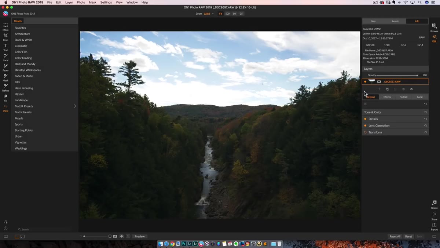Screen dimensions: 440x248
Task: Toggle the Lens Correction pane dot
Action: [x=365, y=125]
